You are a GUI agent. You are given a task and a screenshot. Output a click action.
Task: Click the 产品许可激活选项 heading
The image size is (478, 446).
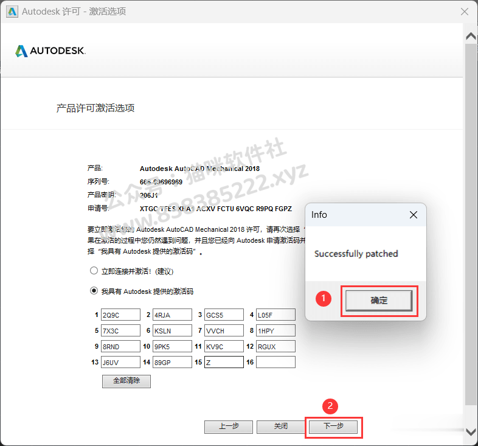pos(95,108)
